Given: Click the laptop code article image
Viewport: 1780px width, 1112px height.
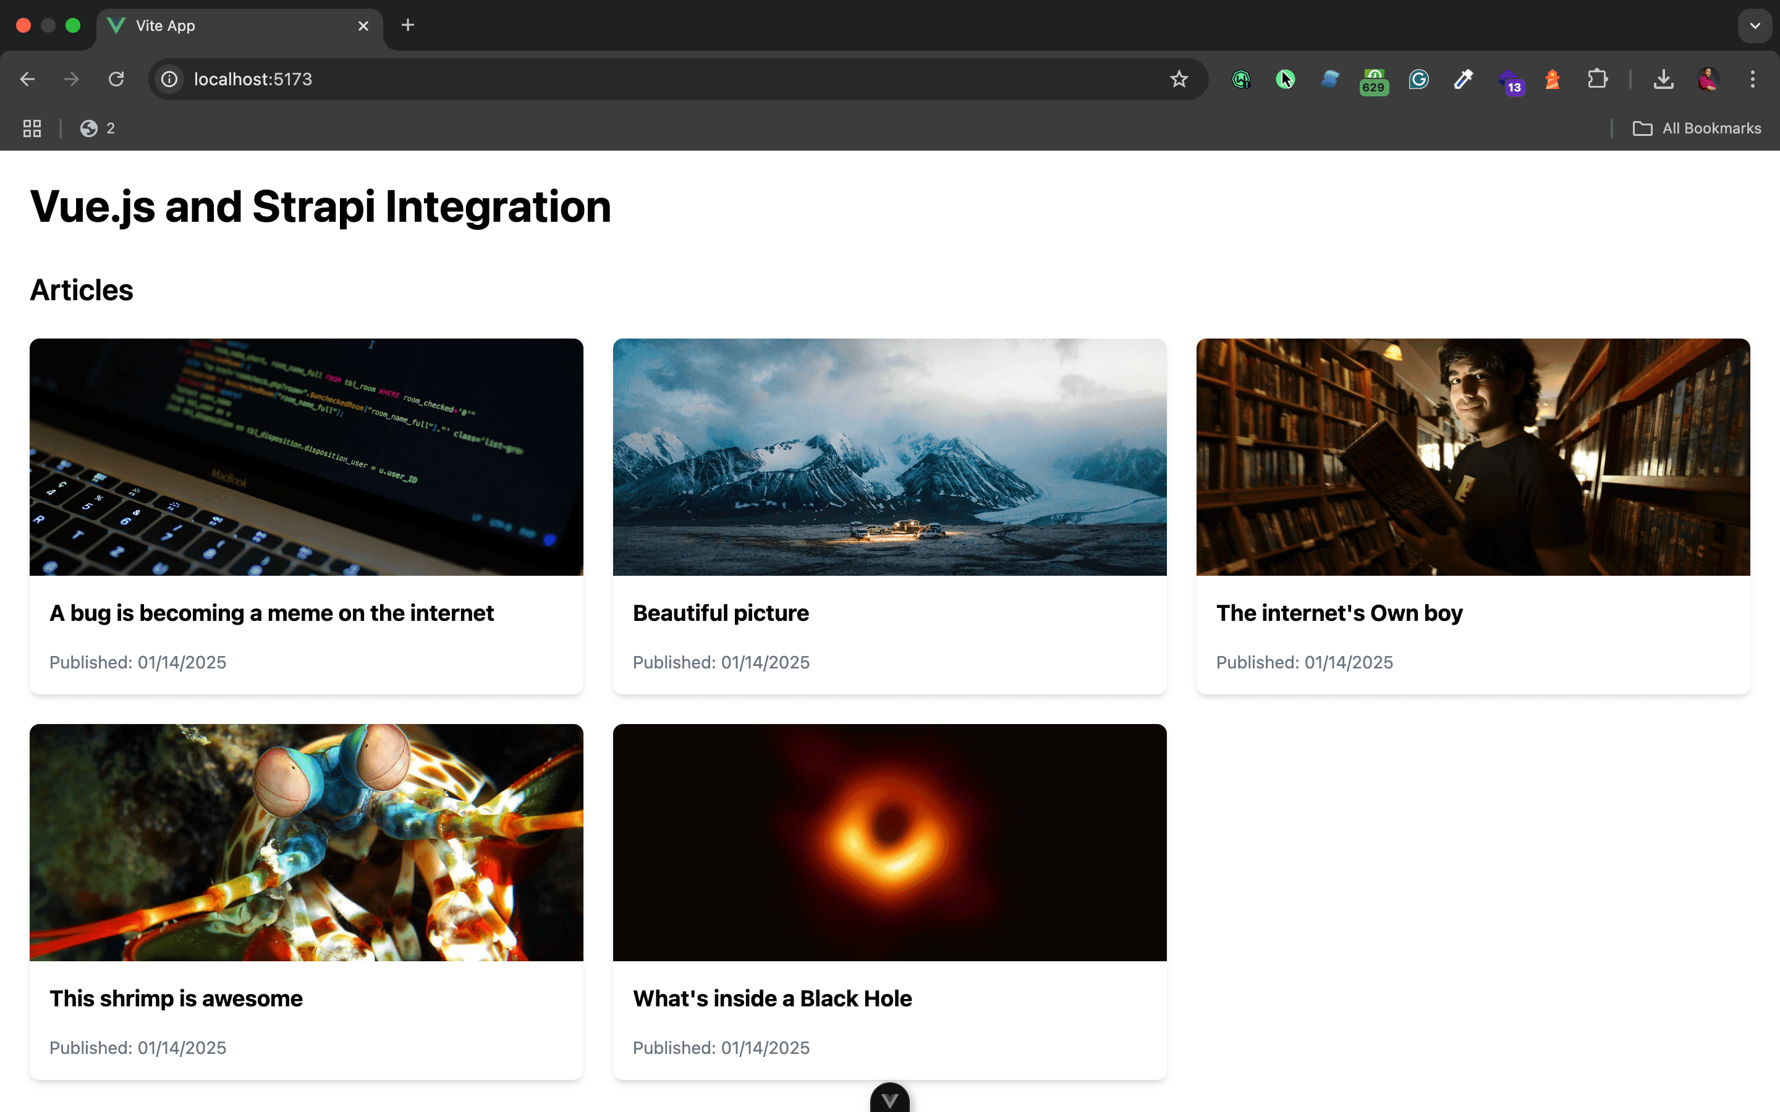Looking at the screenshot, I should pos(306,457).
